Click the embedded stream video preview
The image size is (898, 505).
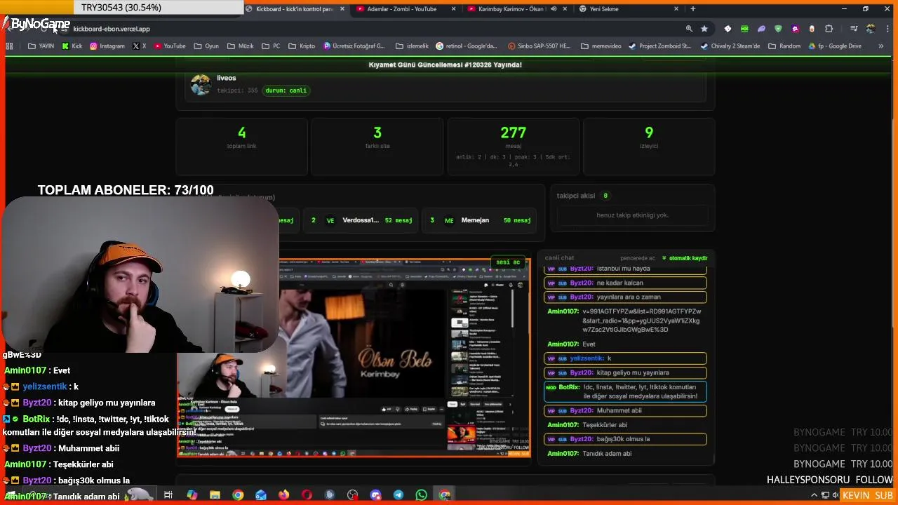point(354,358)
